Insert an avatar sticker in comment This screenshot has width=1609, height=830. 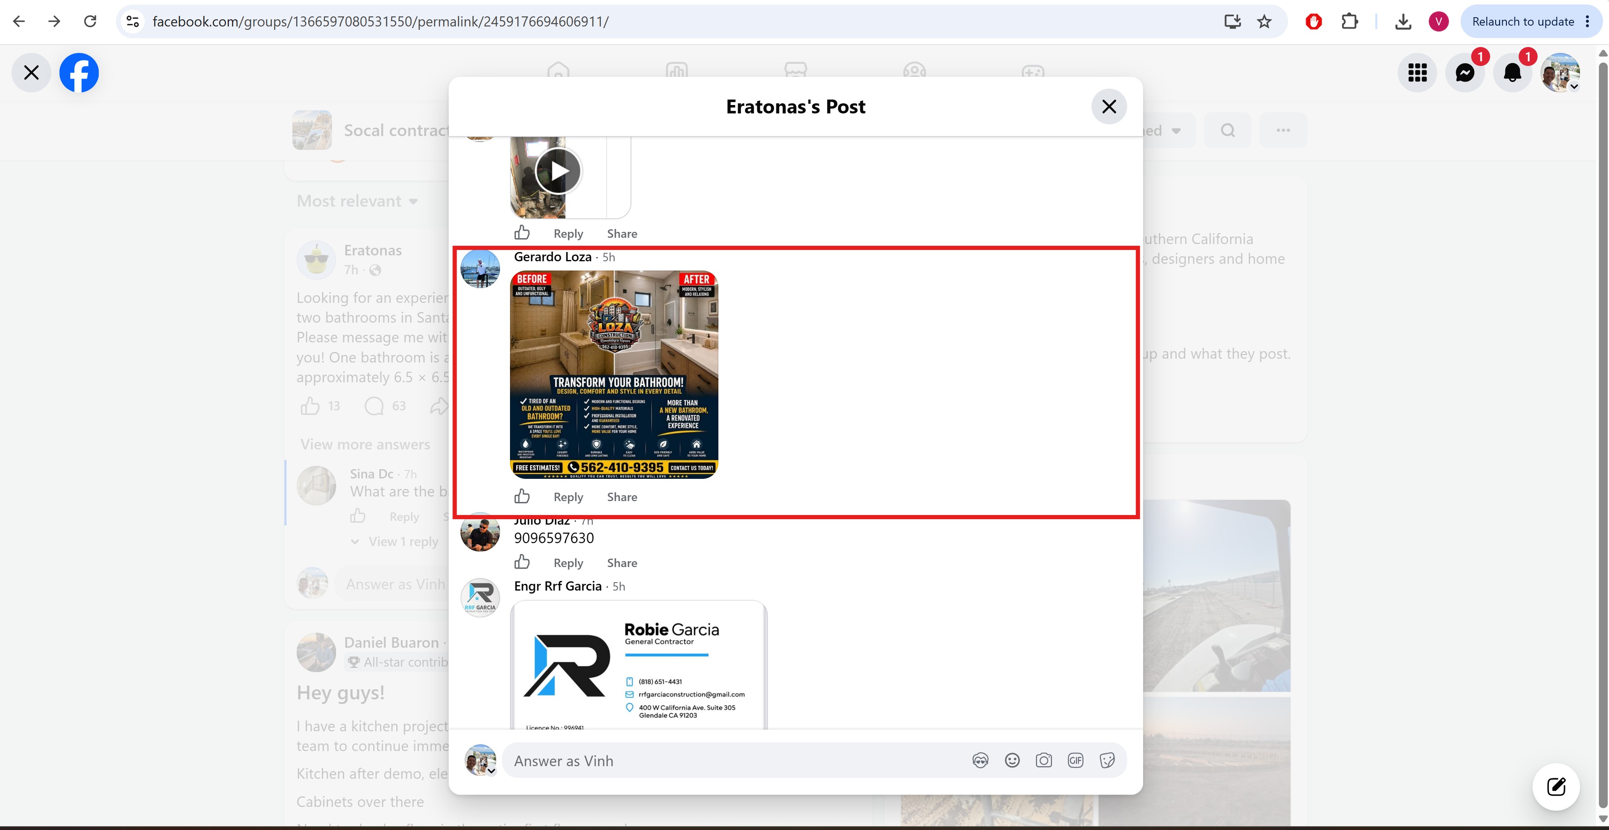pyautogui.click(x=980, y=760)
